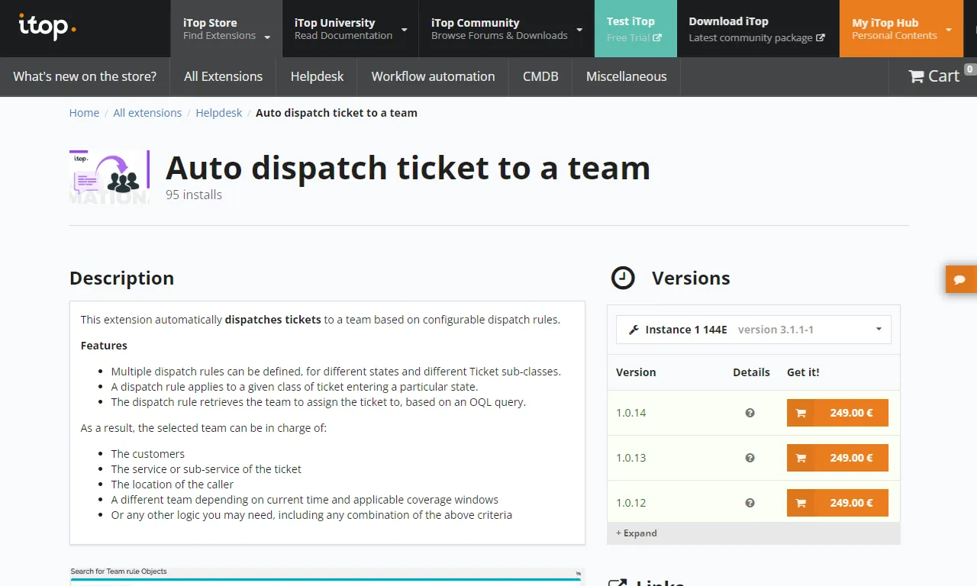
Task: Click 'The service or sub-service of the ticket'
Action: 206,469
